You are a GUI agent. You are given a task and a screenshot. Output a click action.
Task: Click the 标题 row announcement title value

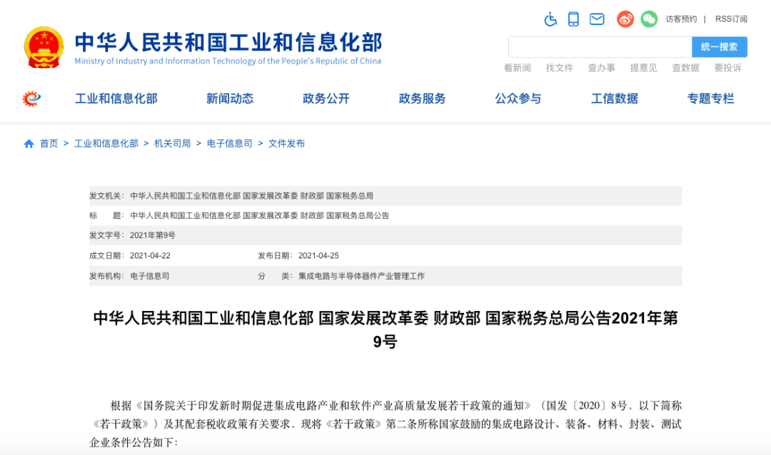point(259,215)
